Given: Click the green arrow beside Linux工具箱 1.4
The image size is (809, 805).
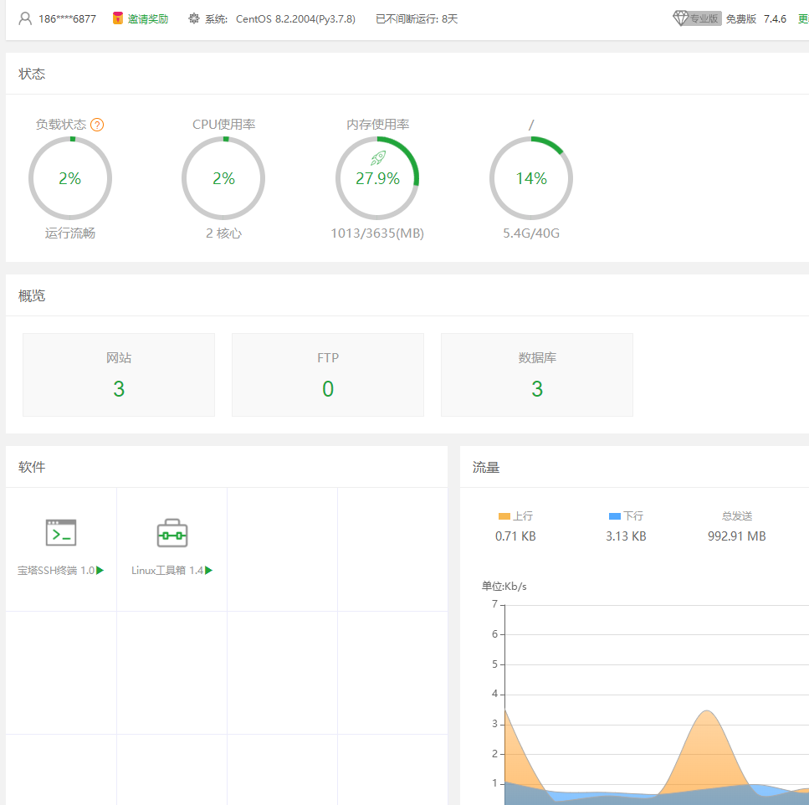Looking at the screenshot, I should pyautogui.click(x=208, y=570).
